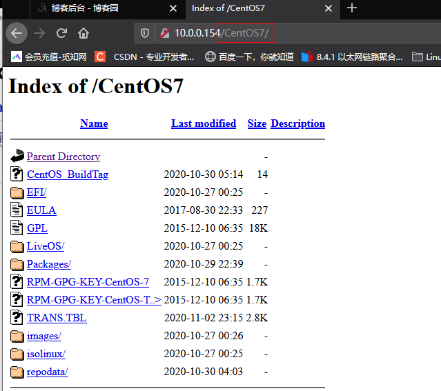Open the Packages/ directory link
The height and width of the screenshot is (391, 441).
pos(49,264)
